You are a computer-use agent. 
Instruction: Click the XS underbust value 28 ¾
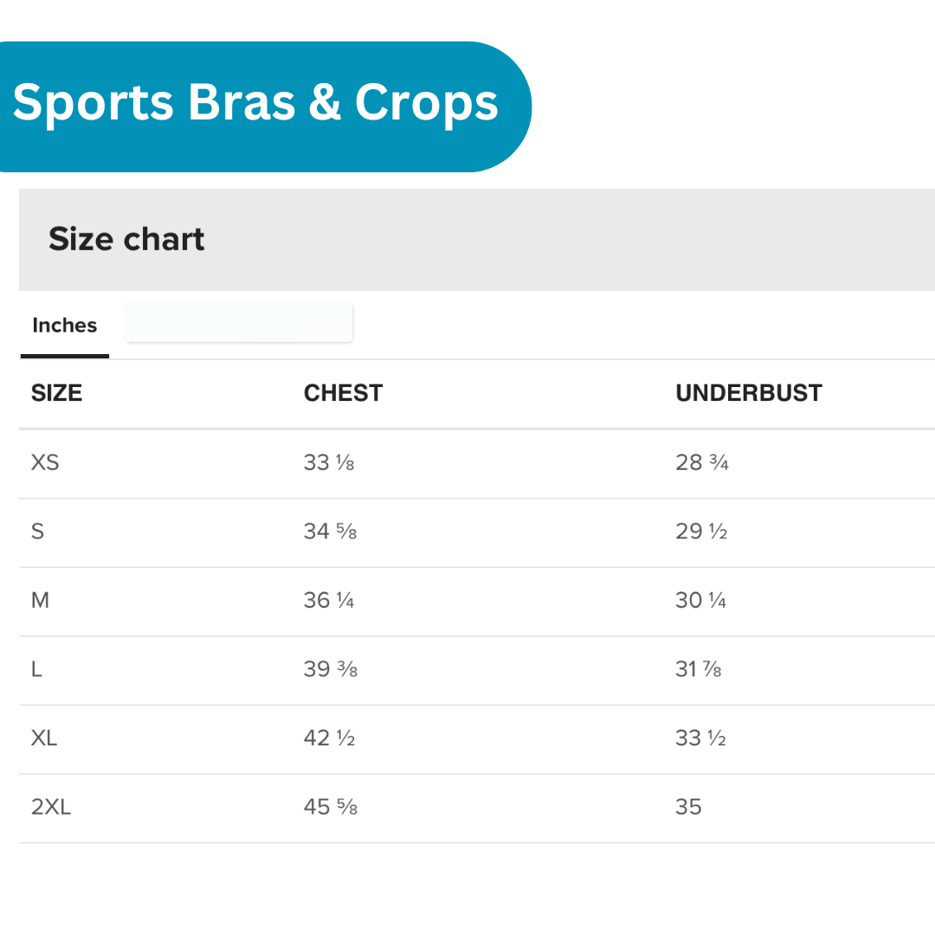click(x=702, y=462)
